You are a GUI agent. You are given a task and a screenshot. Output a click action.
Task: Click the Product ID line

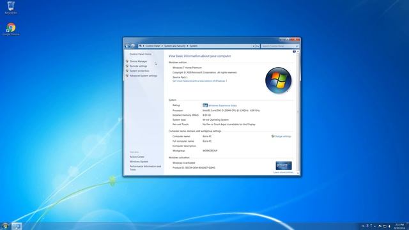pyautogui.click(x=194, y=167)
